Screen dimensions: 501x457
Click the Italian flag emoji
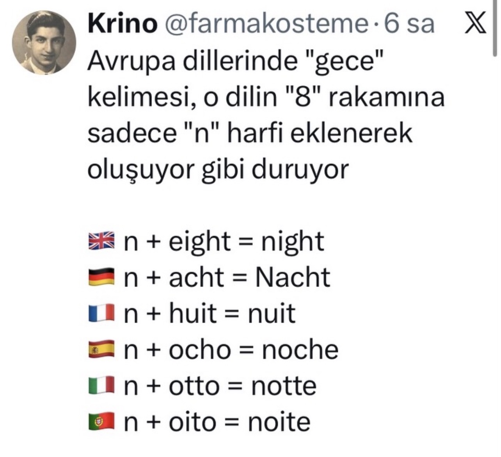coord(101,386)
